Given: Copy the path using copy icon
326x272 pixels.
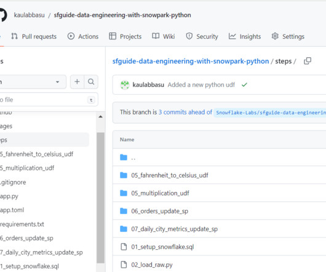Looking at the screenshot, I should click(308, 61).
